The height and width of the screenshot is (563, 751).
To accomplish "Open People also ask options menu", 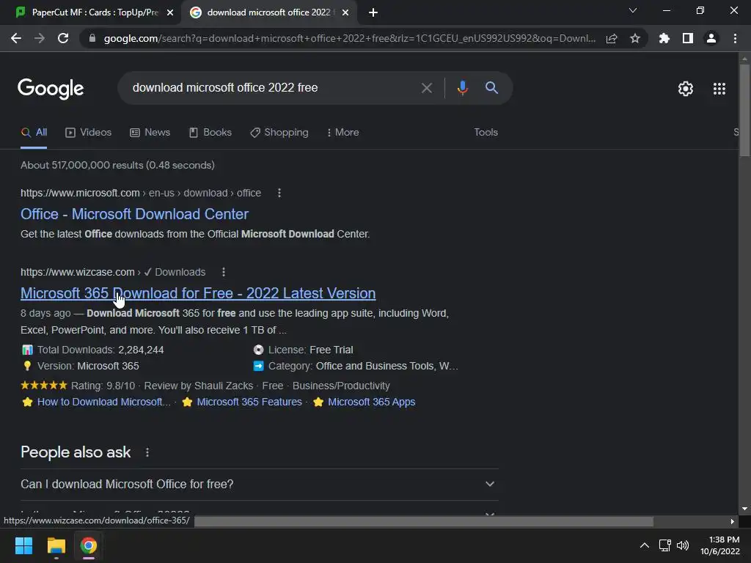I will click(x=147, y=452).
